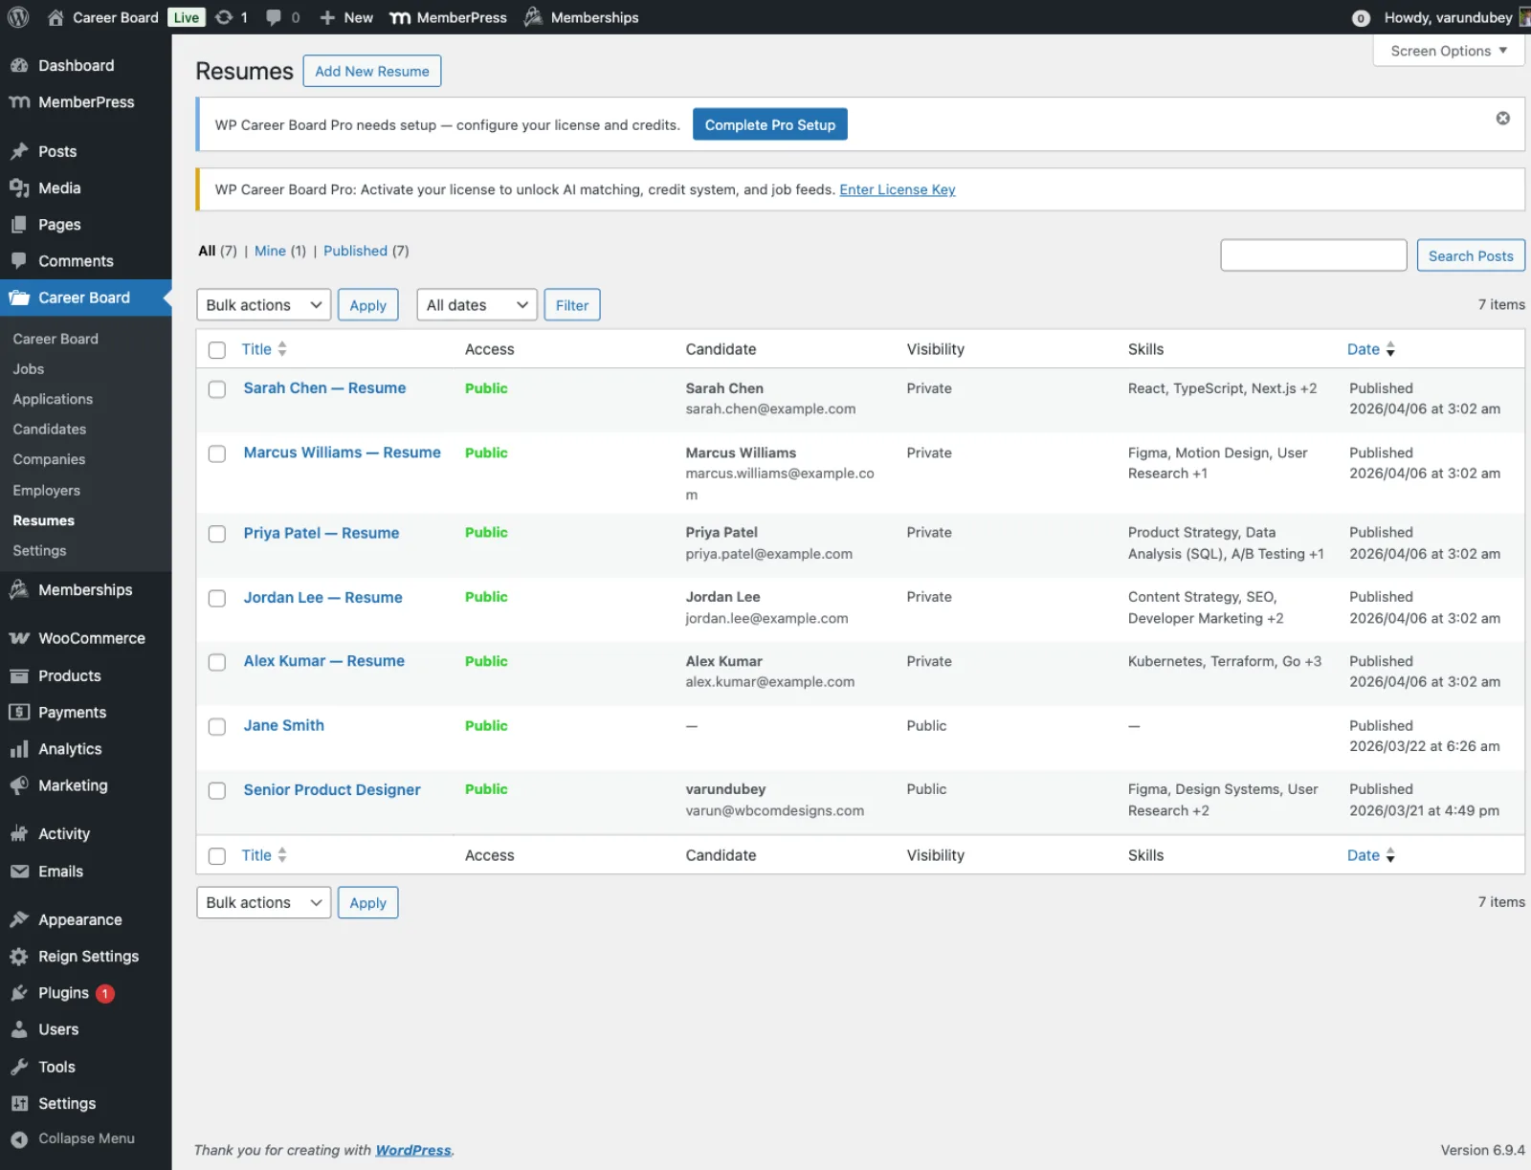Open the Users icon in sidebar
Image resolution: width=1531 pixels, height=1170 pixels.
click(x=19, y=1029)
